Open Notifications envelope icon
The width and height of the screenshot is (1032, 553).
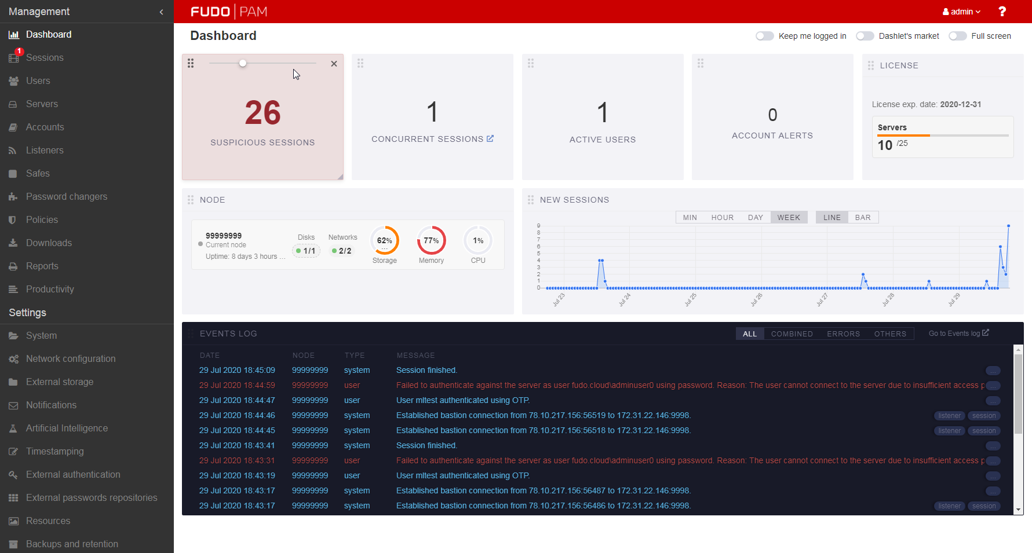(13, 405)
